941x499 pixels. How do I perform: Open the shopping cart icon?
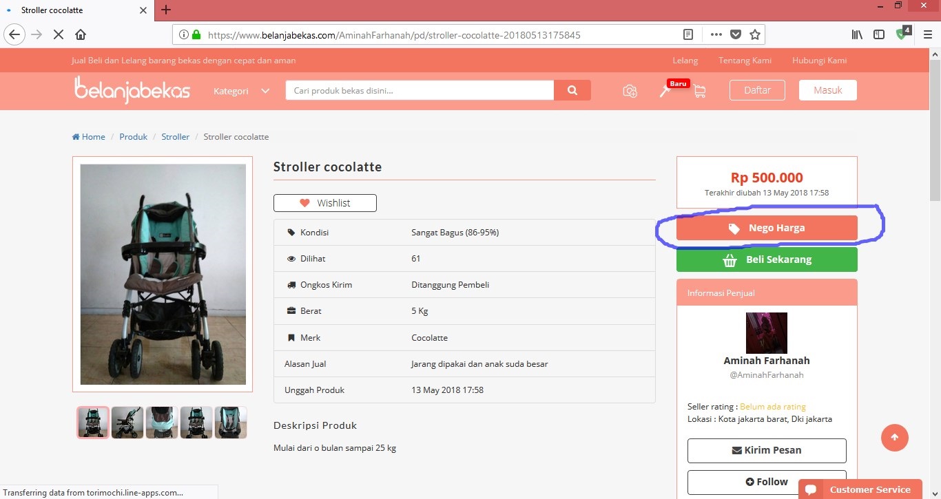[x=699, y=91]
